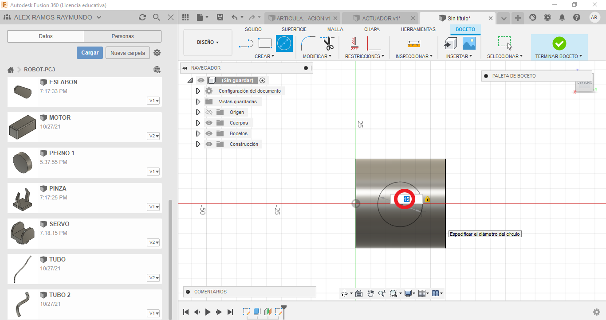
Task: Open the Measure tool under Inspeccionar
Action: click(x=413, y=43)
